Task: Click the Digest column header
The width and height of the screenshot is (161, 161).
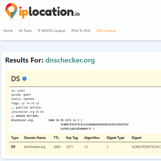Action: pyautogui.click(x=136, y=138)
